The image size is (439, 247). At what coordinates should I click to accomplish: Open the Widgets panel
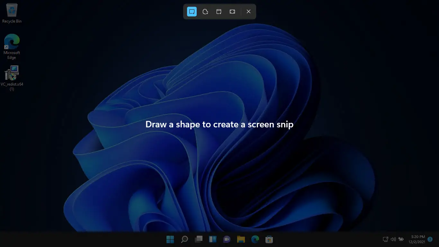(x=213, y=239)
